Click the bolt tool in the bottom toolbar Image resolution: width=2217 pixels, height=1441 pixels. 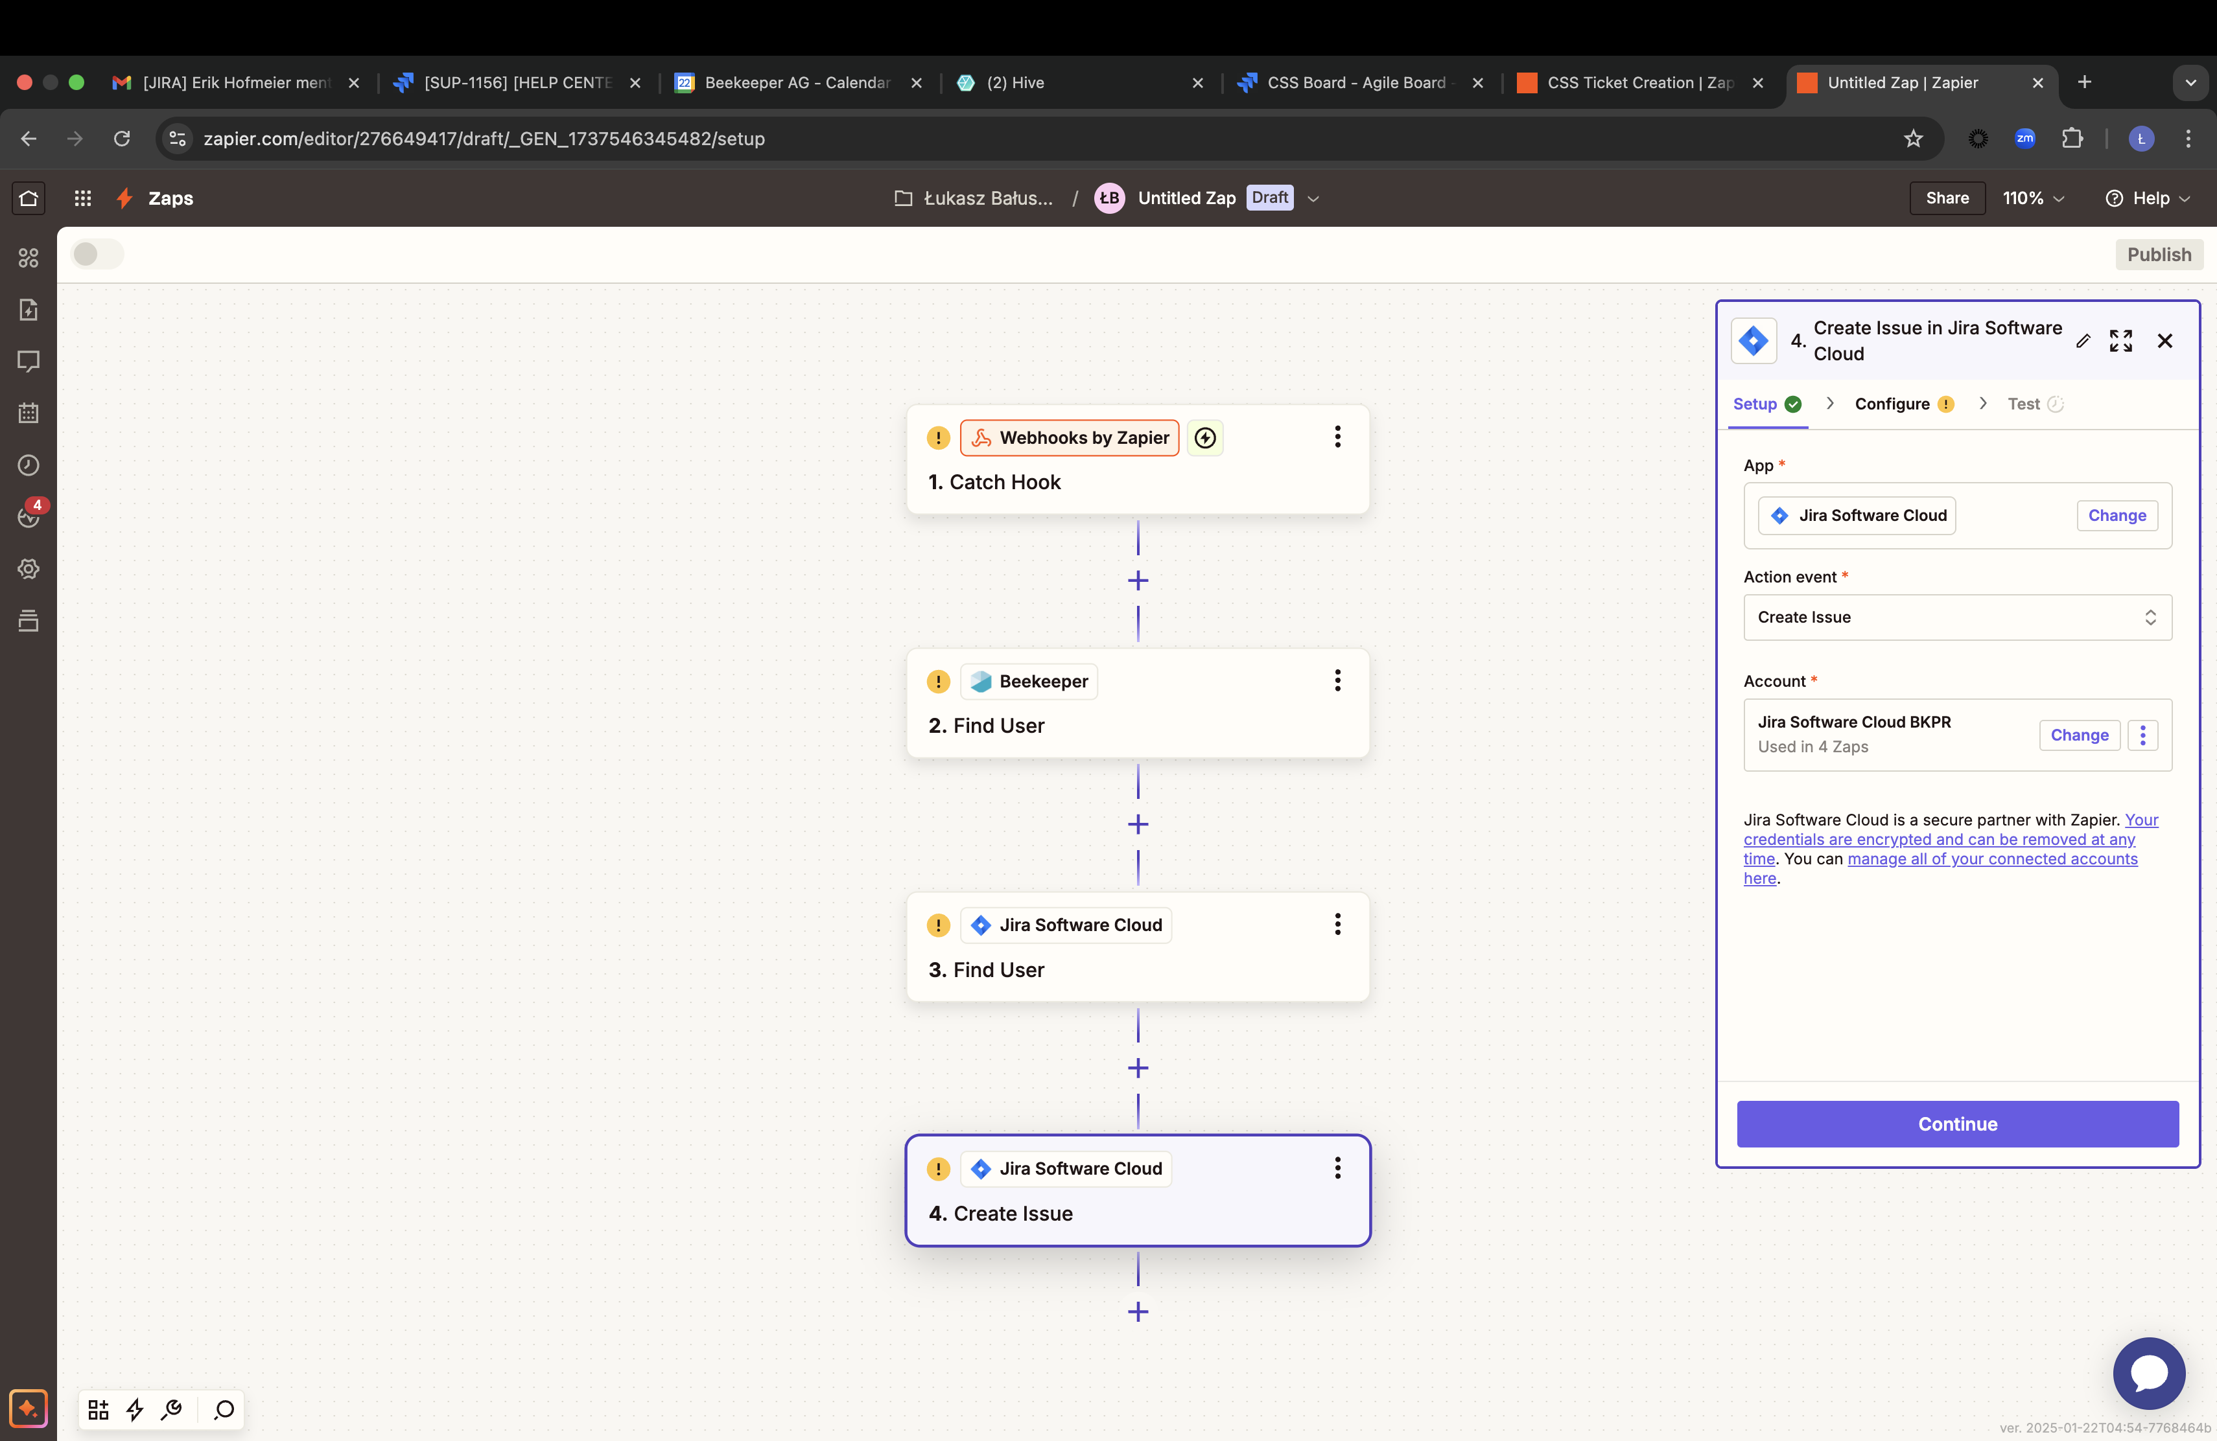point(135,1409)
